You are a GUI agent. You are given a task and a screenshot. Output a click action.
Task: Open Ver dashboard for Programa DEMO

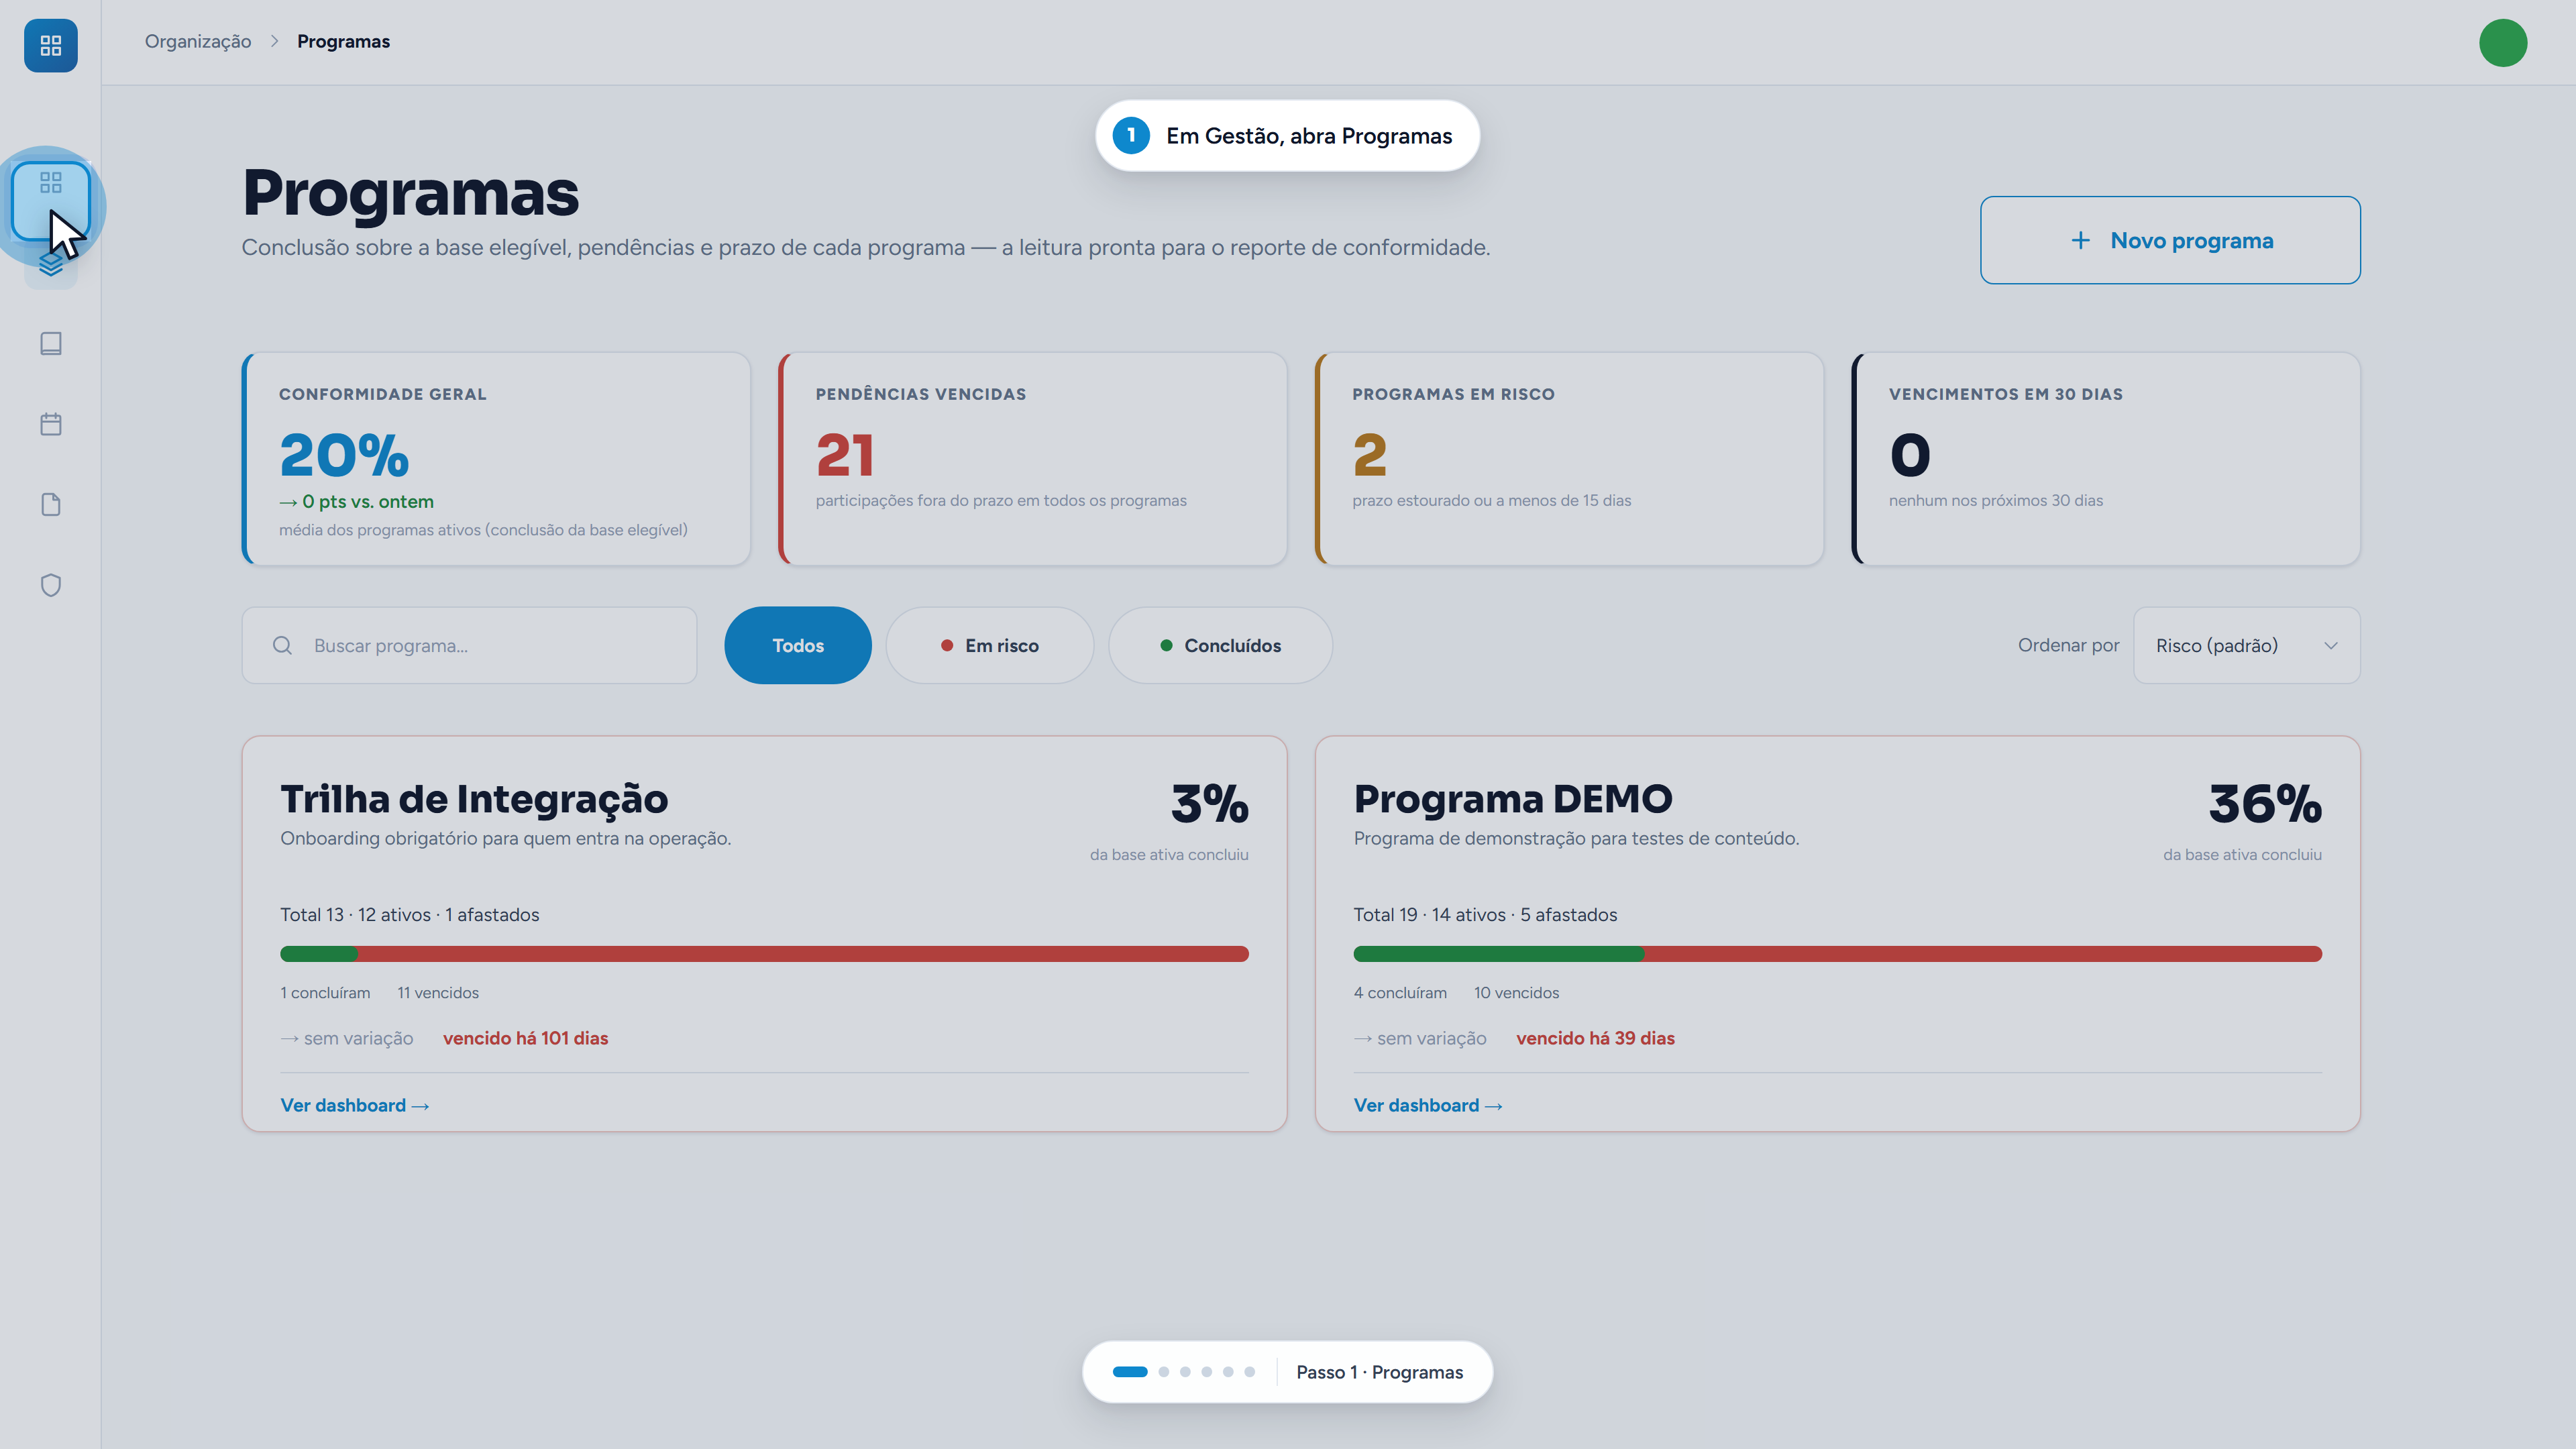1428,1105
